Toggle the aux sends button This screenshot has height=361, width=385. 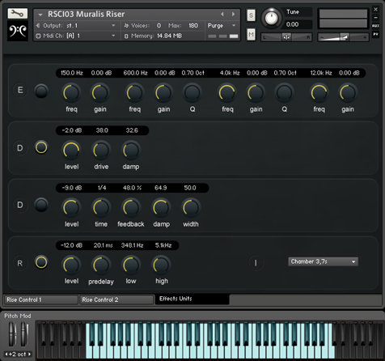point(375,26)
